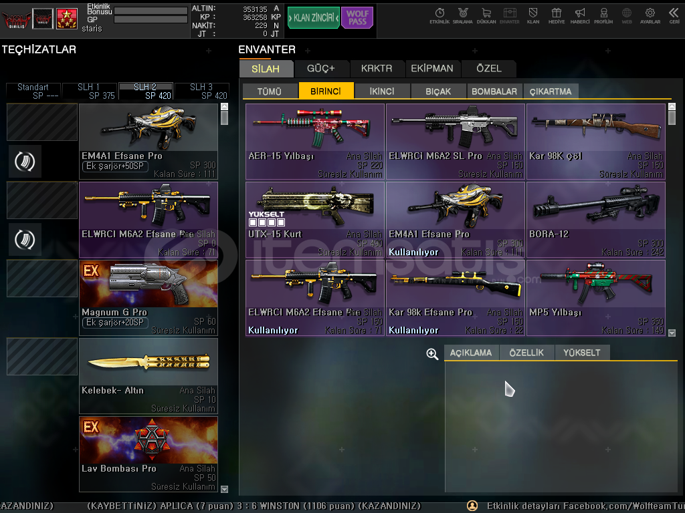Click reload icon next to EM4A1 Efsane Pro slot

(x=25, y=162)
